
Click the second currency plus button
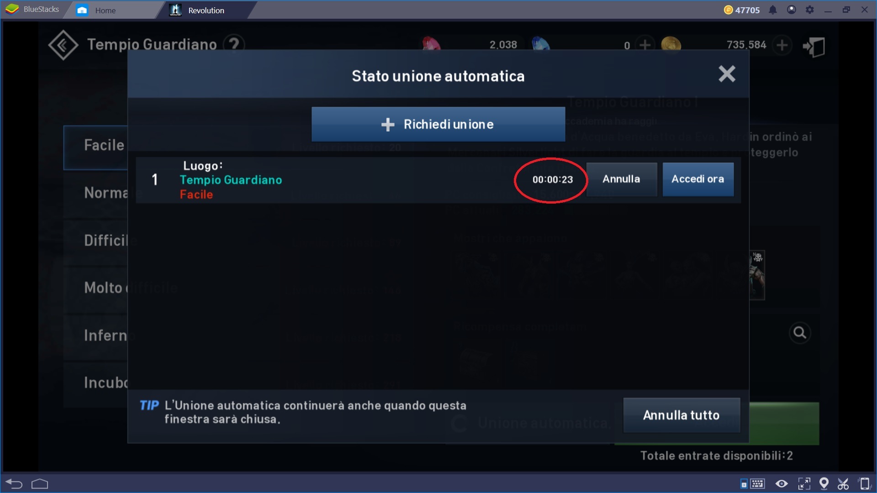click(x=782, y=45)
